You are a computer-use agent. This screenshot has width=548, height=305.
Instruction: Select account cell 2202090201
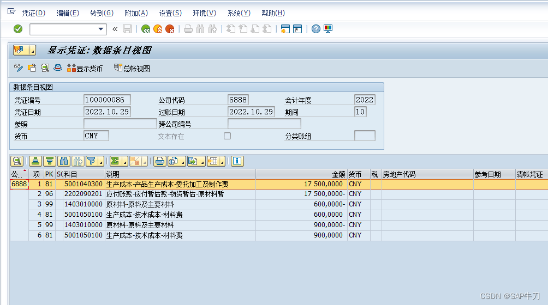tap(83, 194)
